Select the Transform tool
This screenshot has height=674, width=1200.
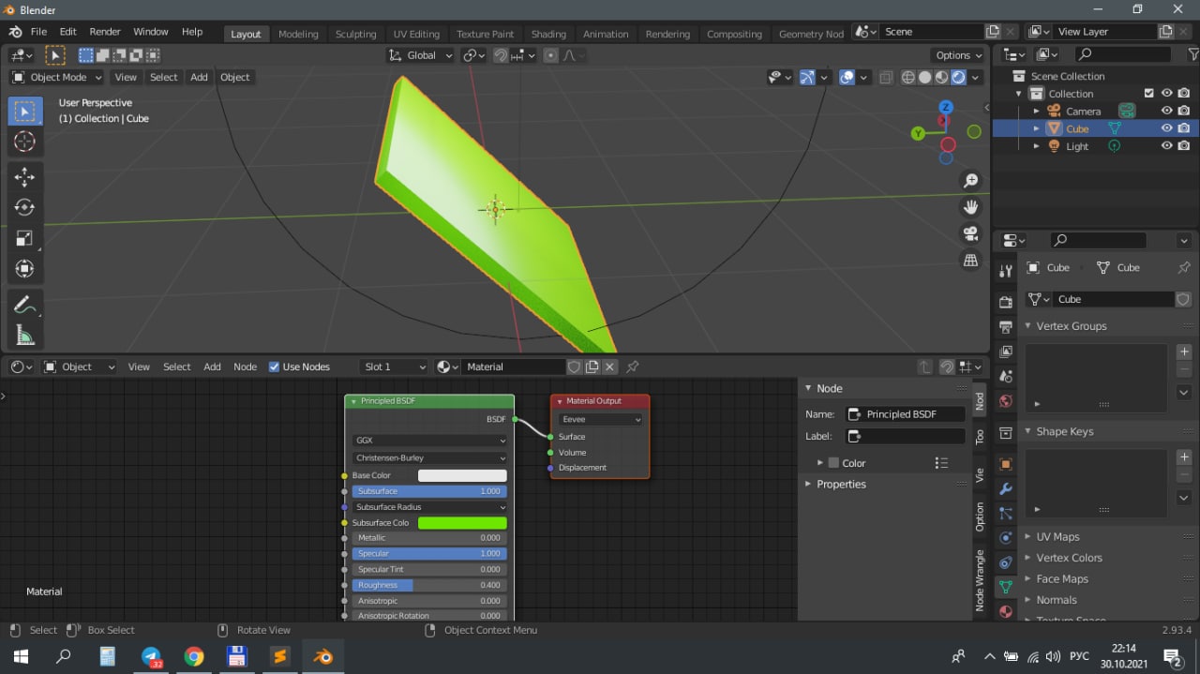(25, 269)
